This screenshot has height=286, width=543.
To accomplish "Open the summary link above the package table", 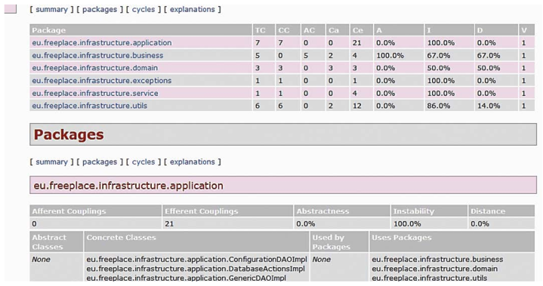I will coord(51,9).
